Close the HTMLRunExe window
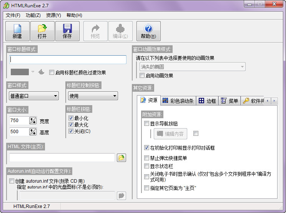 [x=274, y=4]
